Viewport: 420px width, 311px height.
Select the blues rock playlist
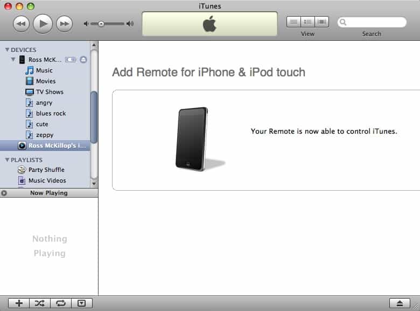[51, 113]
